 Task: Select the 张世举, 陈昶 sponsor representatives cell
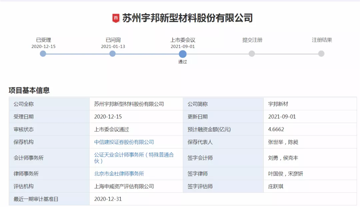click(x=283, y=142)
